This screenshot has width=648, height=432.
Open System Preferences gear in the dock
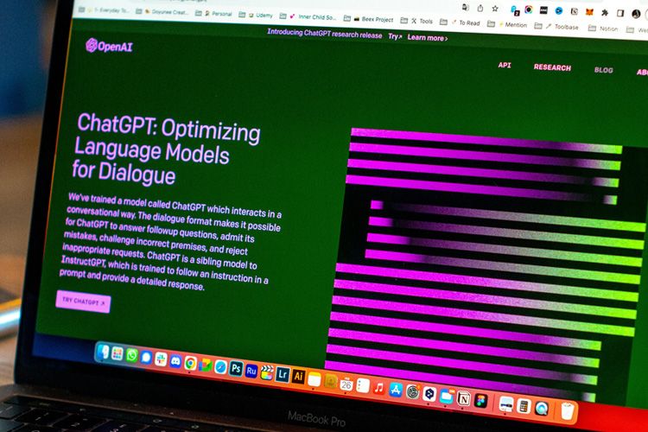coord(412,391)
